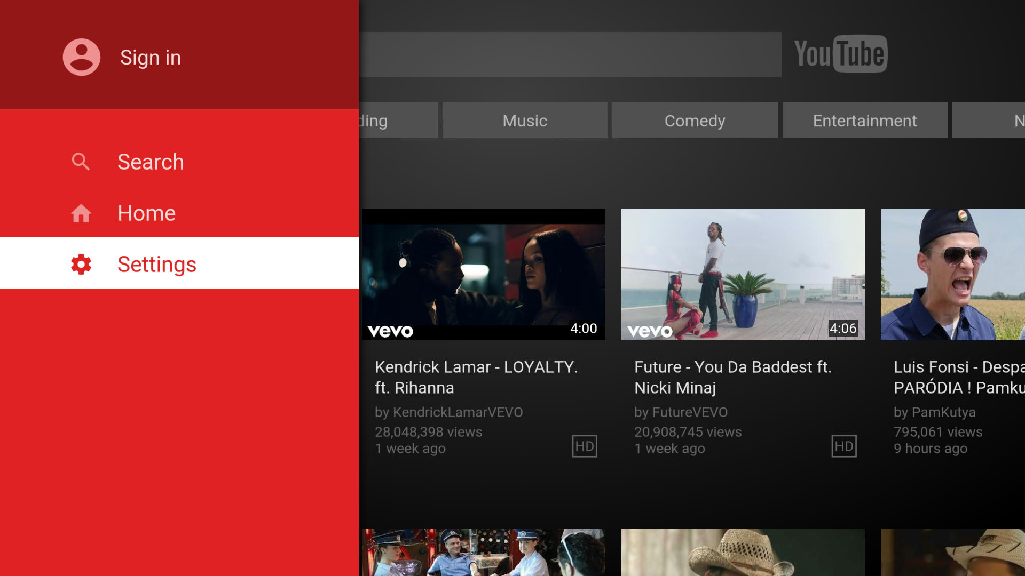Select the Sign in label

(151, 58)
